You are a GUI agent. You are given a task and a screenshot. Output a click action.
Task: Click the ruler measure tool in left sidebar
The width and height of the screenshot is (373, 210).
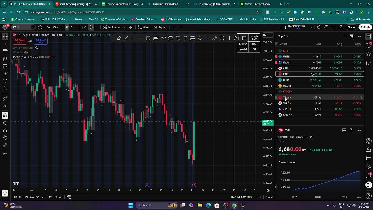coord(5,98)
